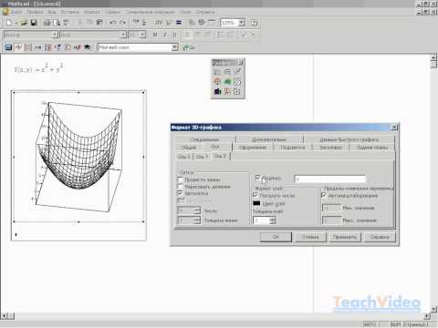The height and width of the screenshot is (328, 438).
Task: Open the Вставка menu in the menu bar
Action: coord(70,12)
